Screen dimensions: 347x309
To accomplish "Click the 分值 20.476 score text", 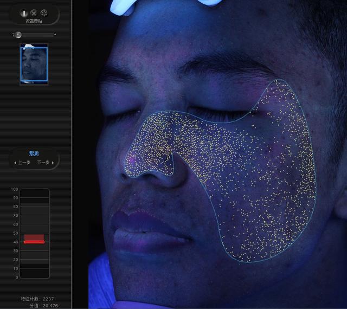I will (44, 306).
